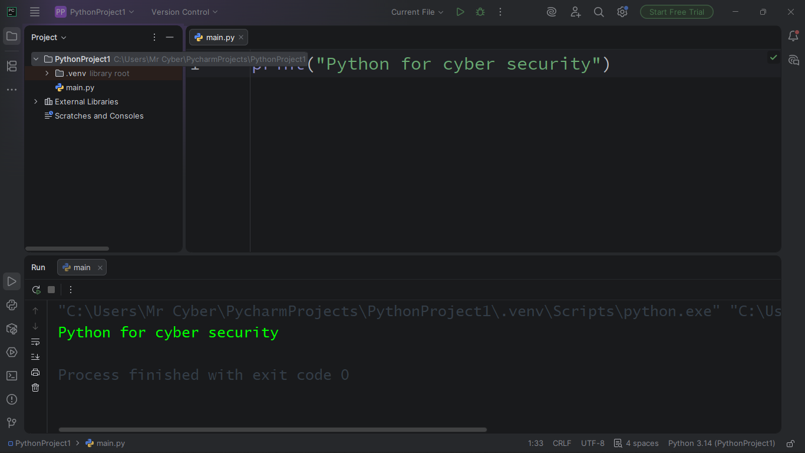The image size is (805, 453).
Task: Click PythonProject1 breadcrumb in status bar
Action: [39, 443]
